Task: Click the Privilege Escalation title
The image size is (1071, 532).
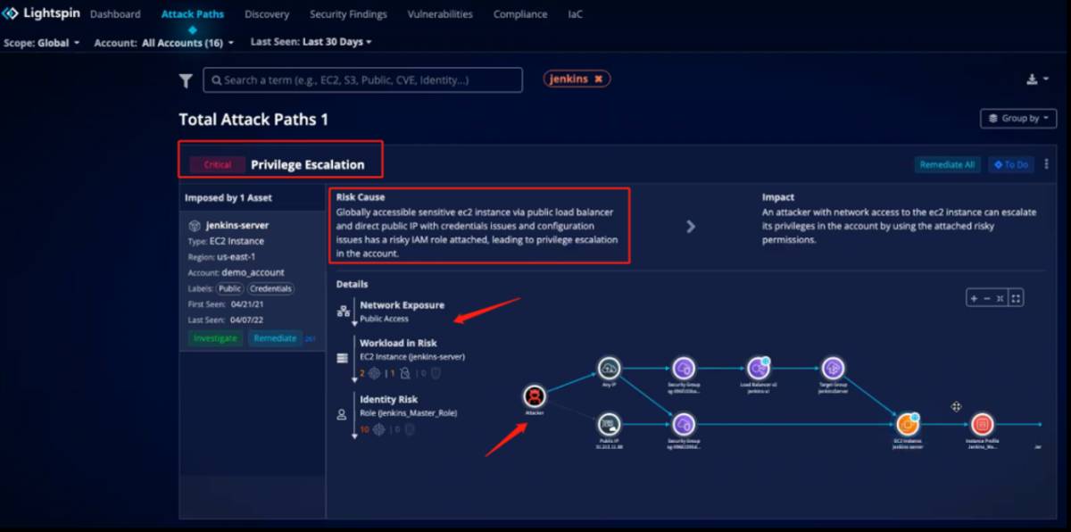Action: tap(307, 164)
